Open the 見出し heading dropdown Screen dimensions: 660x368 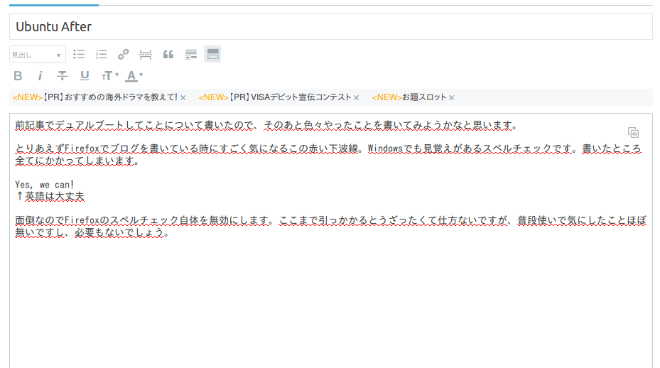click(x=38, y=54)
